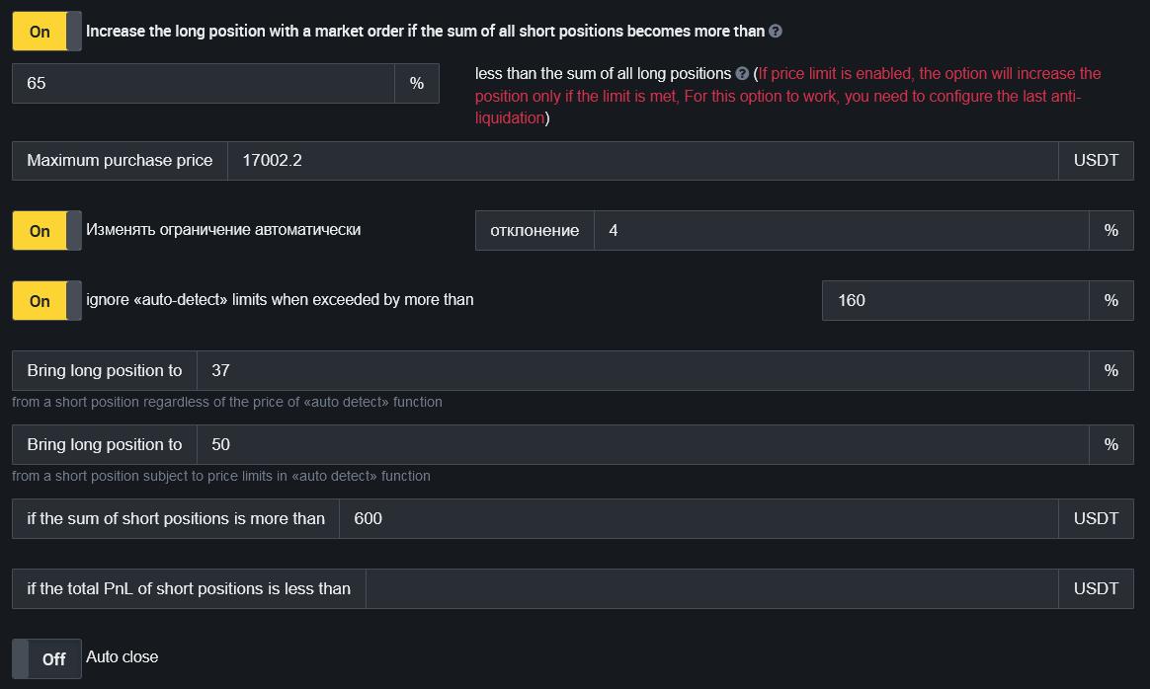This screenshot has width=1150, height=689.
Task: Click the 65 percent input field
Action: 203,84
